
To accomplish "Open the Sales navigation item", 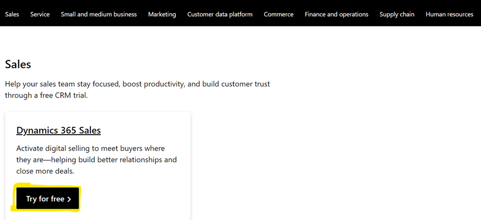I will coord(12,14).
